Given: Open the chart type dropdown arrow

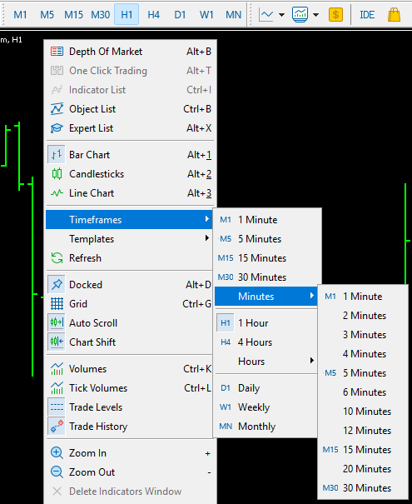Looking at the screenshot, I should click(281, 15).
